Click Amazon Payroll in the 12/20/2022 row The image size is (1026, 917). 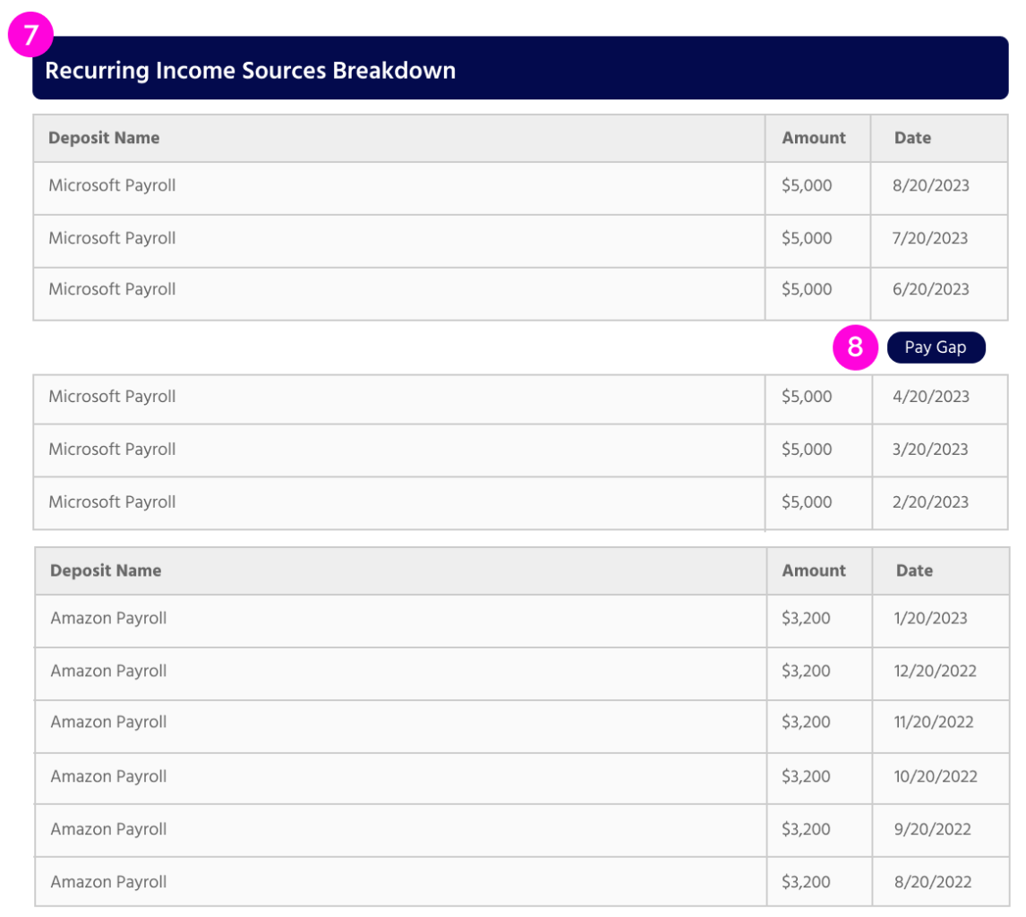tap(108, 671)
